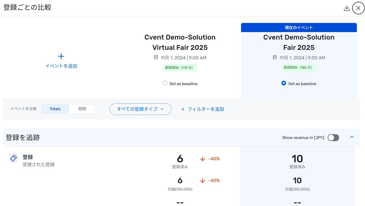Click the -40% change beside 対面(100.00%)
Image resolution: width=365 pixels, height=206 pixels.
click(x=214, y=181)
